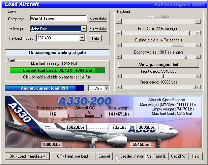Viewport: 208px width, 165px height.
Task: Click left arrow of Business class slider
Action: tap(119, 45)
